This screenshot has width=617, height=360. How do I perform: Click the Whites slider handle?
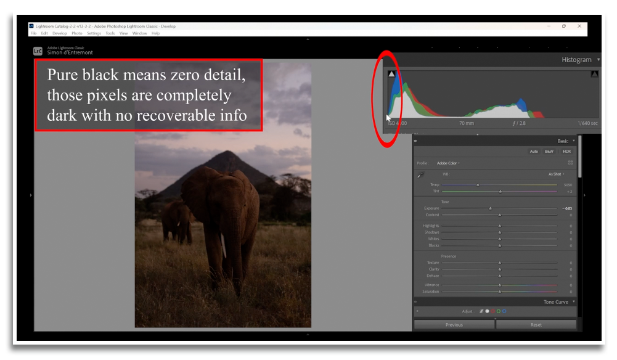[x=500, y=239]
